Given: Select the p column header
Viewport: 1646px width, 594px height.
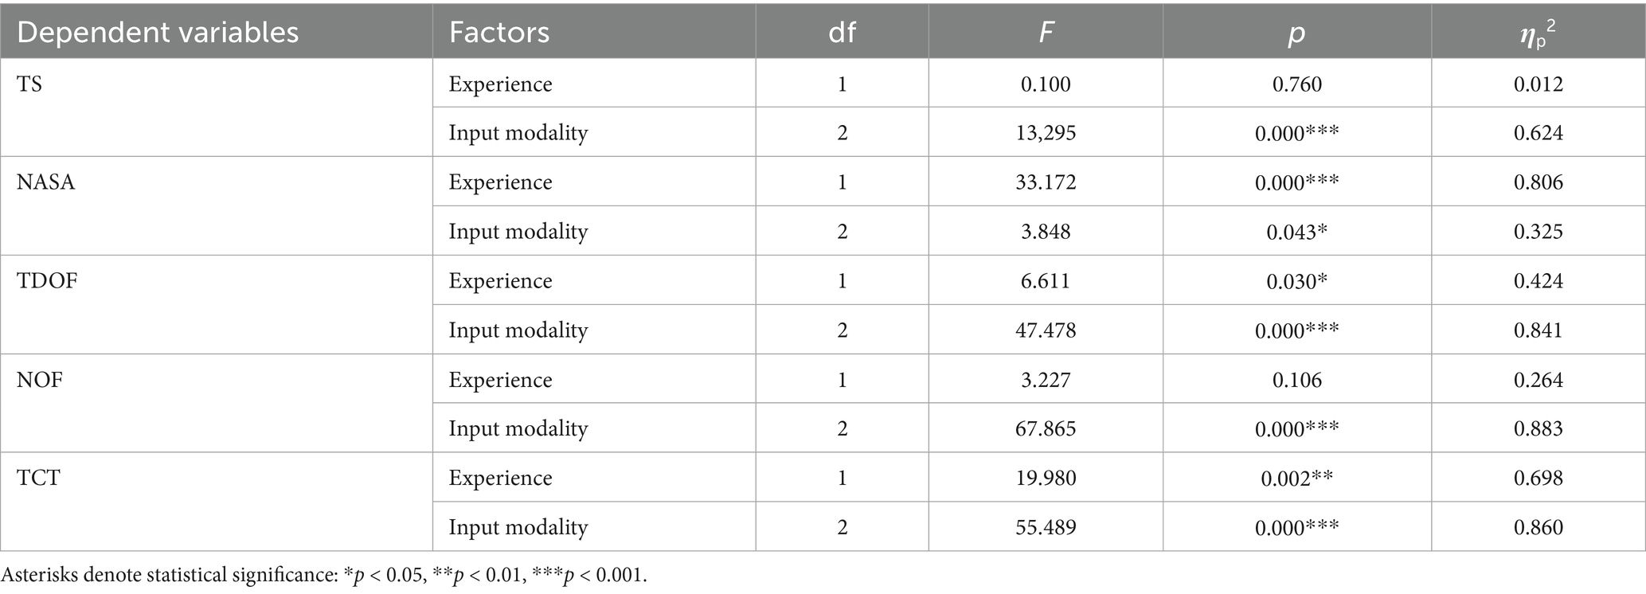Looking at the screenshot, I should tap(1296, 33).
